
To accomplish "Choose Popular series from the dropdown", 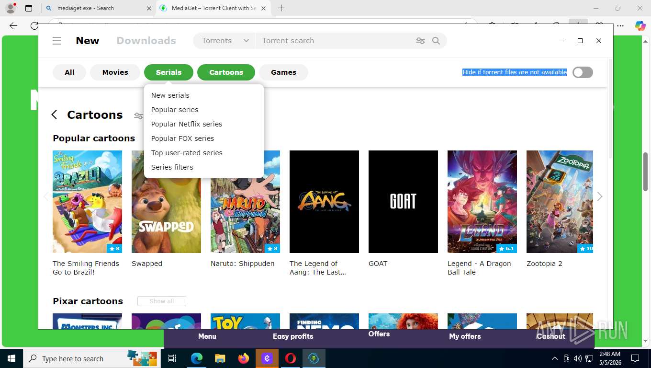I will click(x=203, y=110).
